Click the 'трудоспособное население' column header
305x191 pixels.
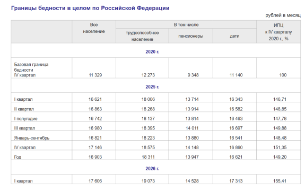(x=142, y=36)
